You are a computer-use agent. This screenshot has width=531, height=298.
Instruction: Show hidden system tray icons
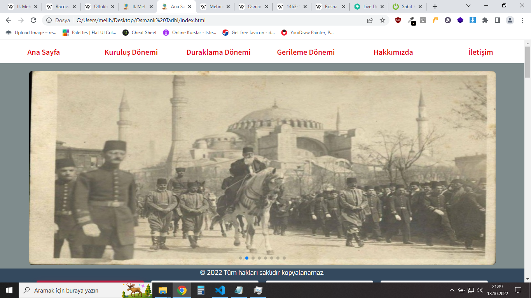[x=452, y=290]
